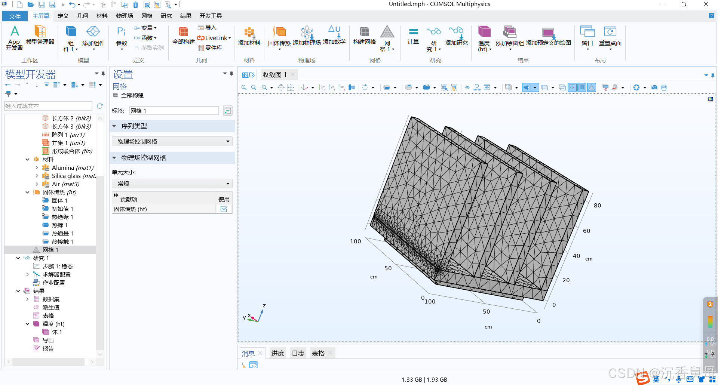Viewport: 718px width, 385px height.
Task: Open the 单元大小 dropdown 常规
Action: click(172, 184)
